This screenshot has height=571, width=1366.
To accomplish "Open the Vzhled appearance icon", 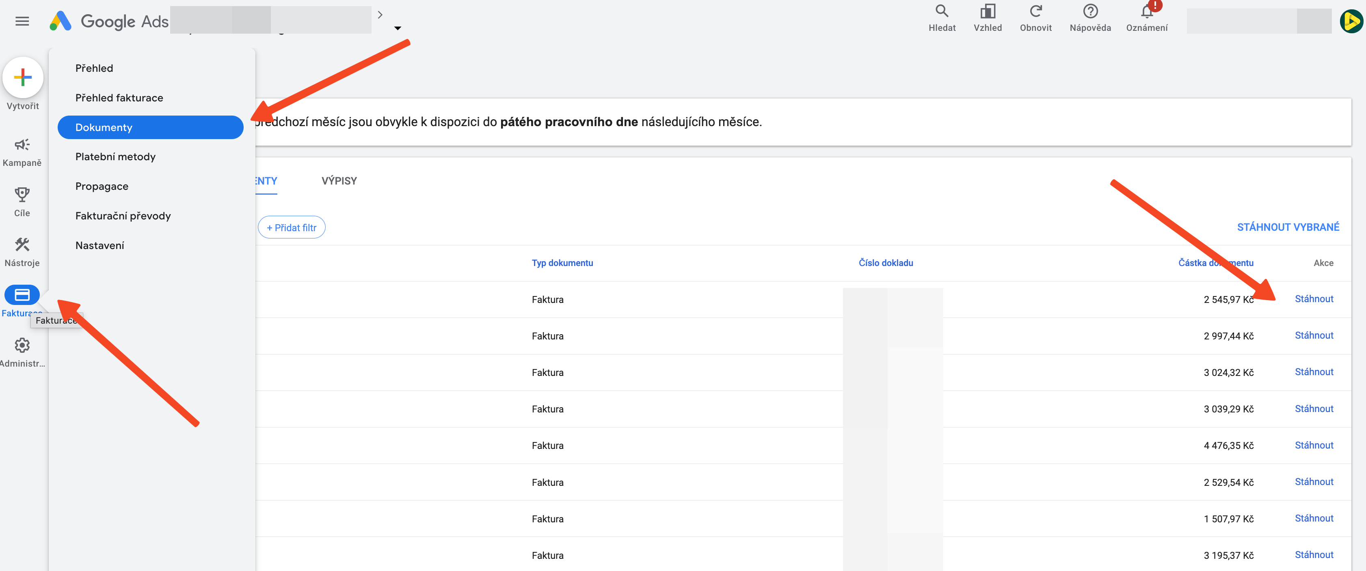I will tap(988, 11).
